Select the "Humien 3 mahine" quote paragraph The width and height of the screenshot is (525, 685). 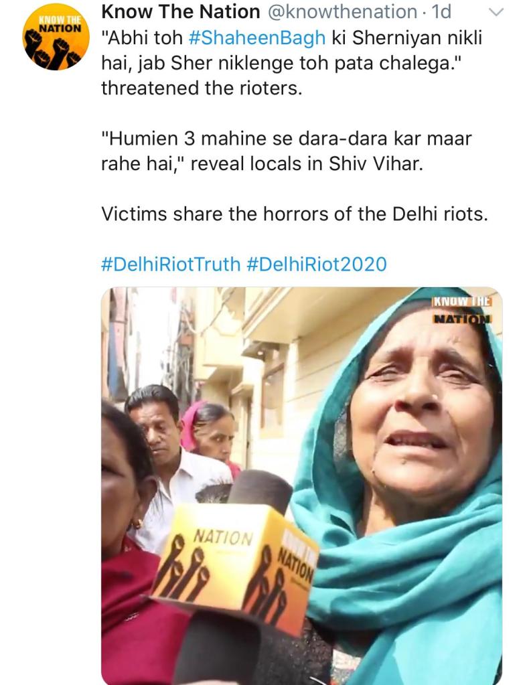(286, 151)
